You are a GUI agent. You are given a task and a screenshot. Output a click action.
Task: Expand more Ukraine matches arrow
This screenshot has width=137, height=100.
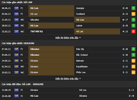80,79
